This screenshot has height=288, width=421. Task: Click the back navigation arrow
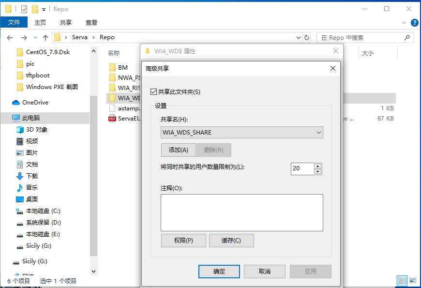click(10, 37)
